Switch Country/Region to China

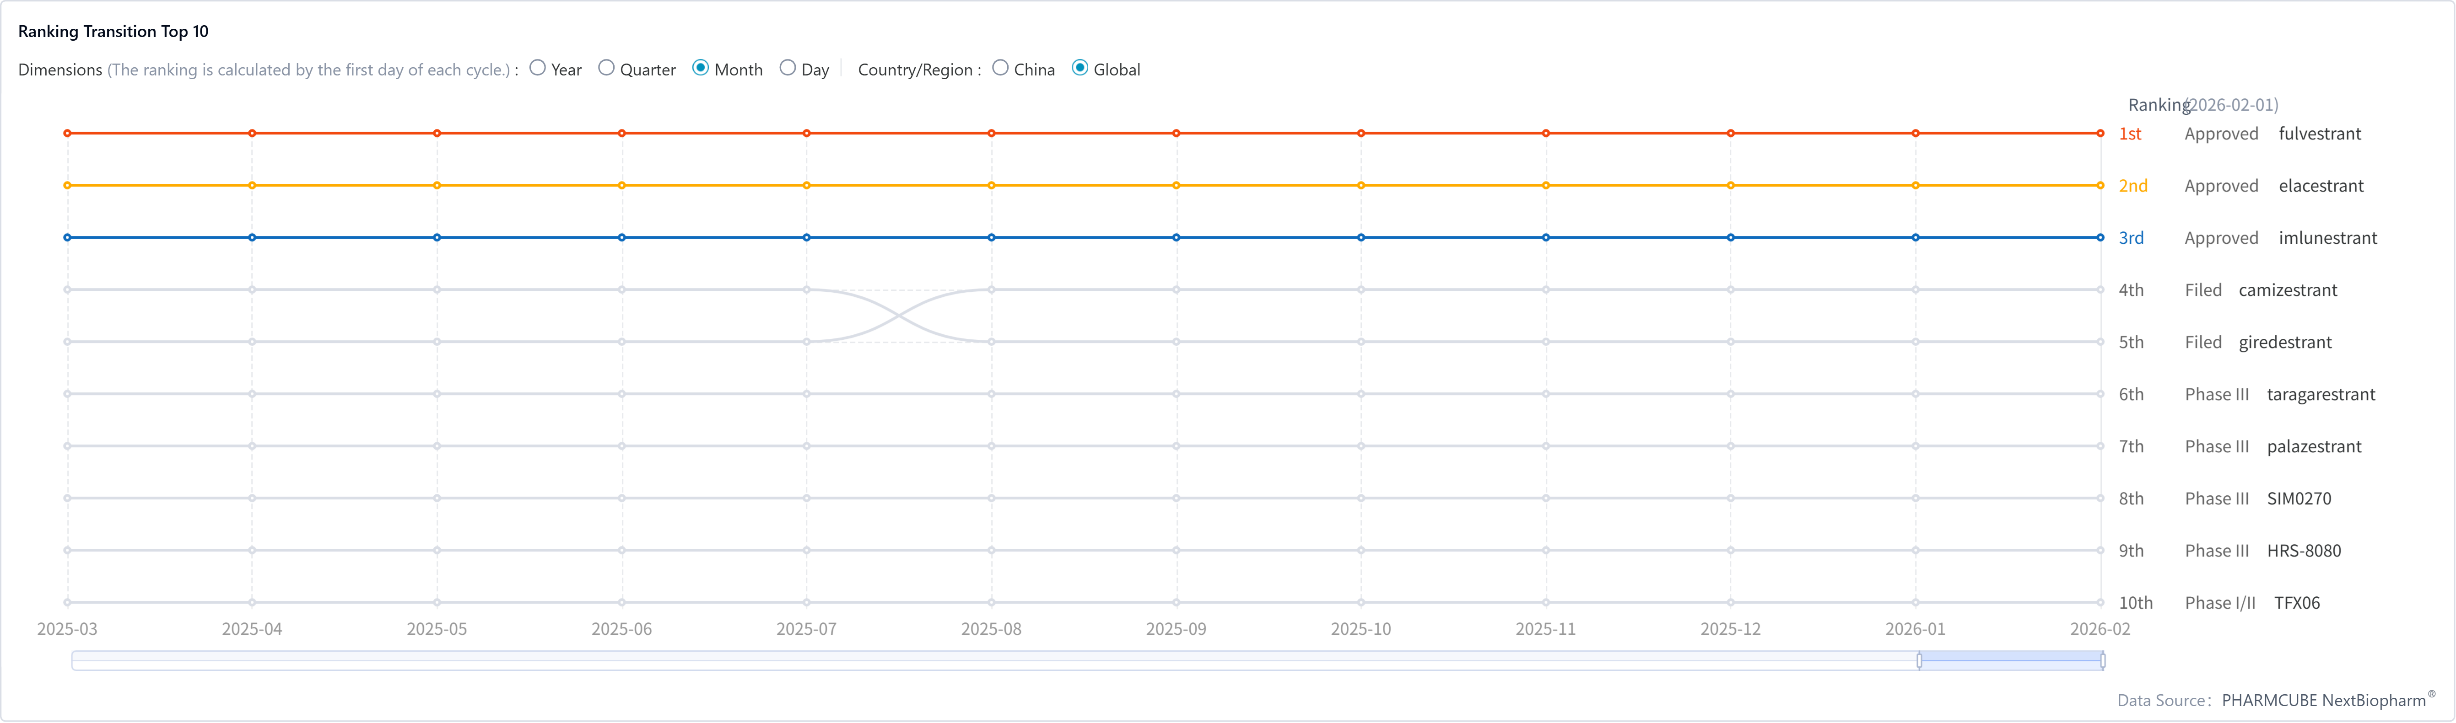click(1000, 69)
